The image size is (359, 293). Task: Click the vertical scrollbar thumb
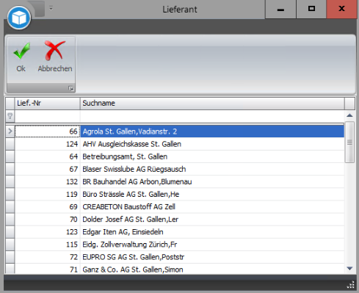pyautogui.click(x=349, y=142)
